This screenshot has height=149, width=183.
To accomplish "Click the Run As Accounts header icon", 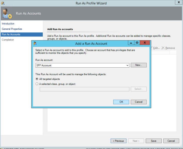I will [7, 14].
